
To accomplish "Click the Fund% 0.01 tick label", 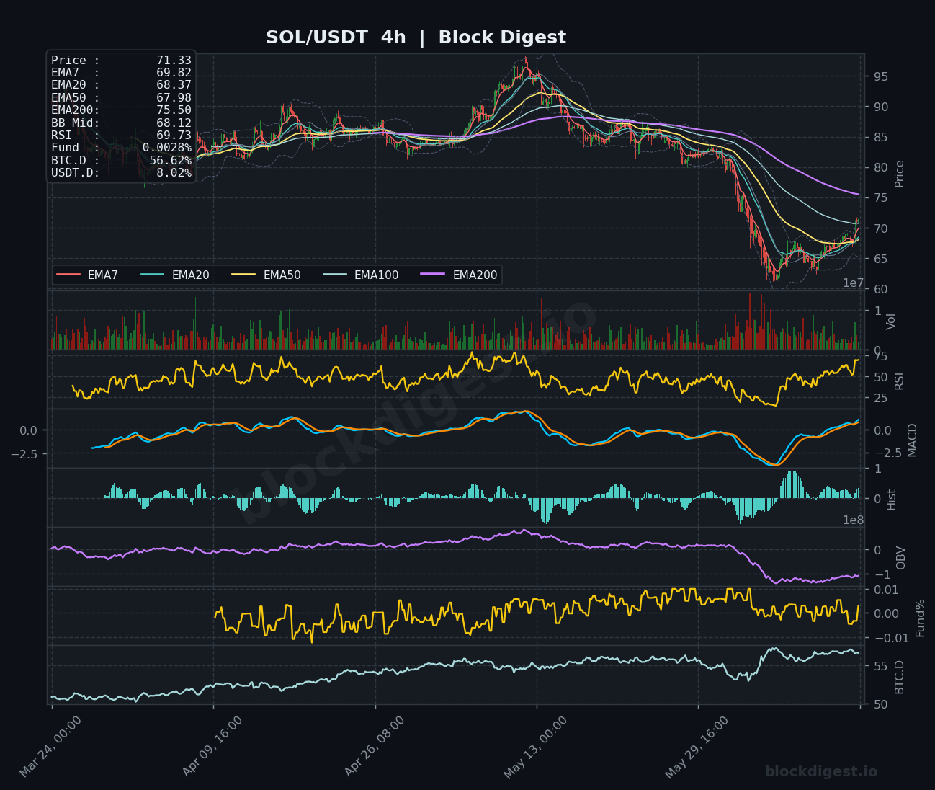I will click(885, 590).
